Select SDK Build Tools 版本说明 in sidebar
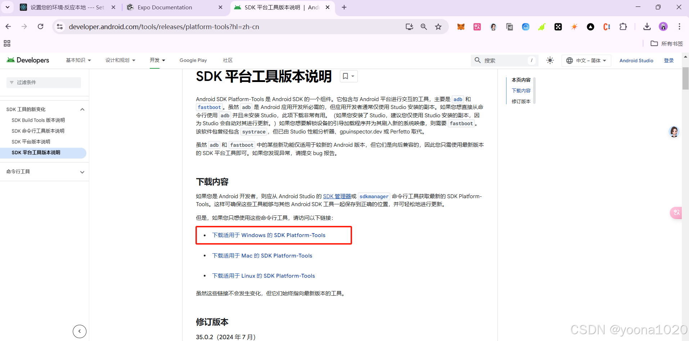 (x=38, y=120)
